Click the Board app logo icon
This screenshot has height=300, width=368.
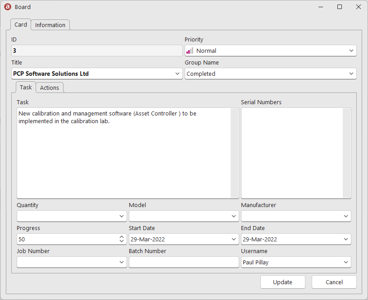(x=8, y=7)
